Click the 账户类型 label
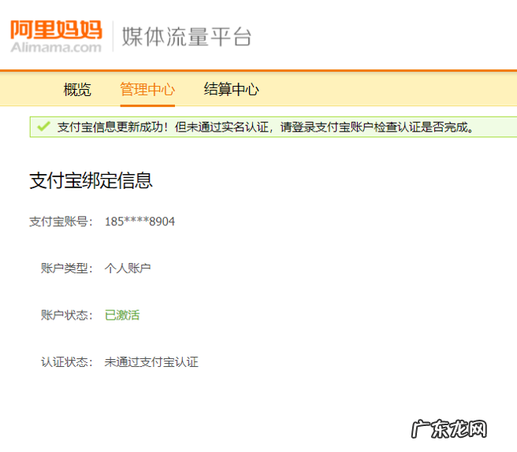Viewport: 517px width, 452px height. (67, 269)
